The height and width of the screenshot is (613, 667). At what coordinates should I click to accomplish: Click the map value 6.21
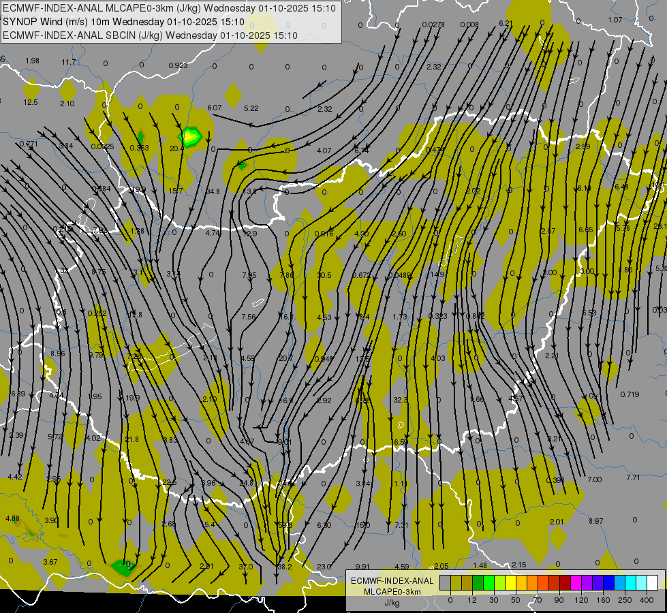[x=506, y=23]
